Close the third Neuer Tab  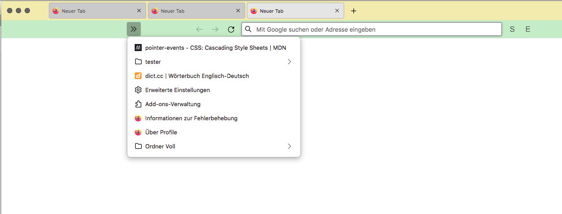(x=337, y=11)
